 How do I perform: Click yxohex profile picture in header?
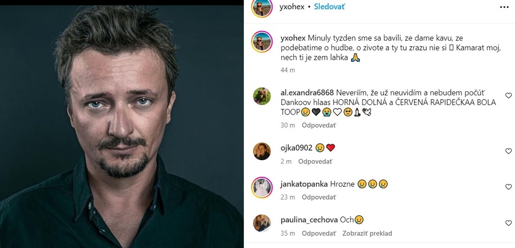click(262, 7)
